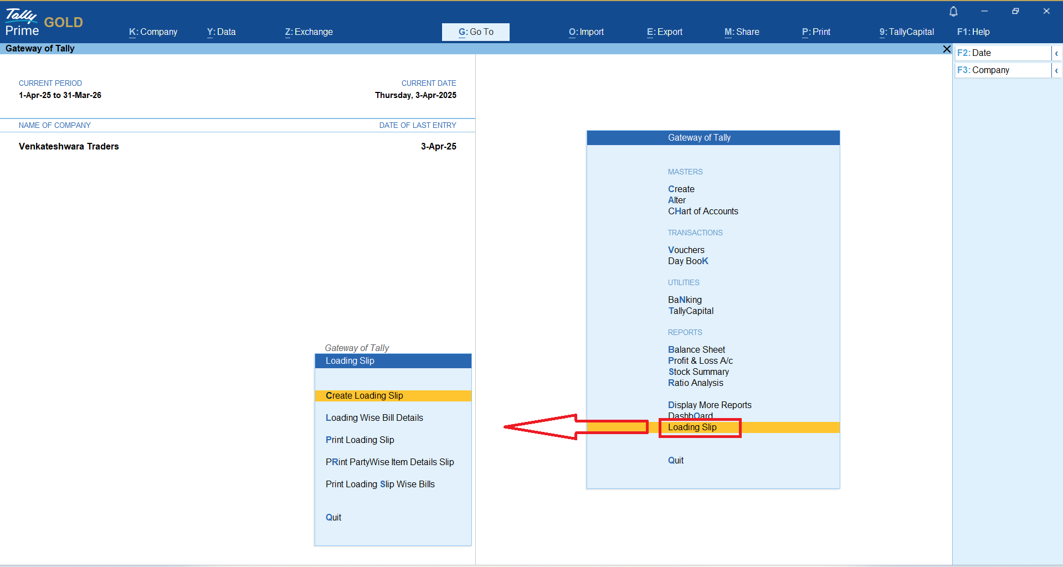Select Create Loading Slip option
The width and height of the screenshot is (1063, 567).
[x=364, y=396]
